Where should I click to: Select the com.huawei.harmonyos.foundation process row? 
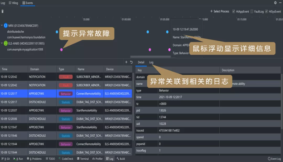(x=26, y=37)
